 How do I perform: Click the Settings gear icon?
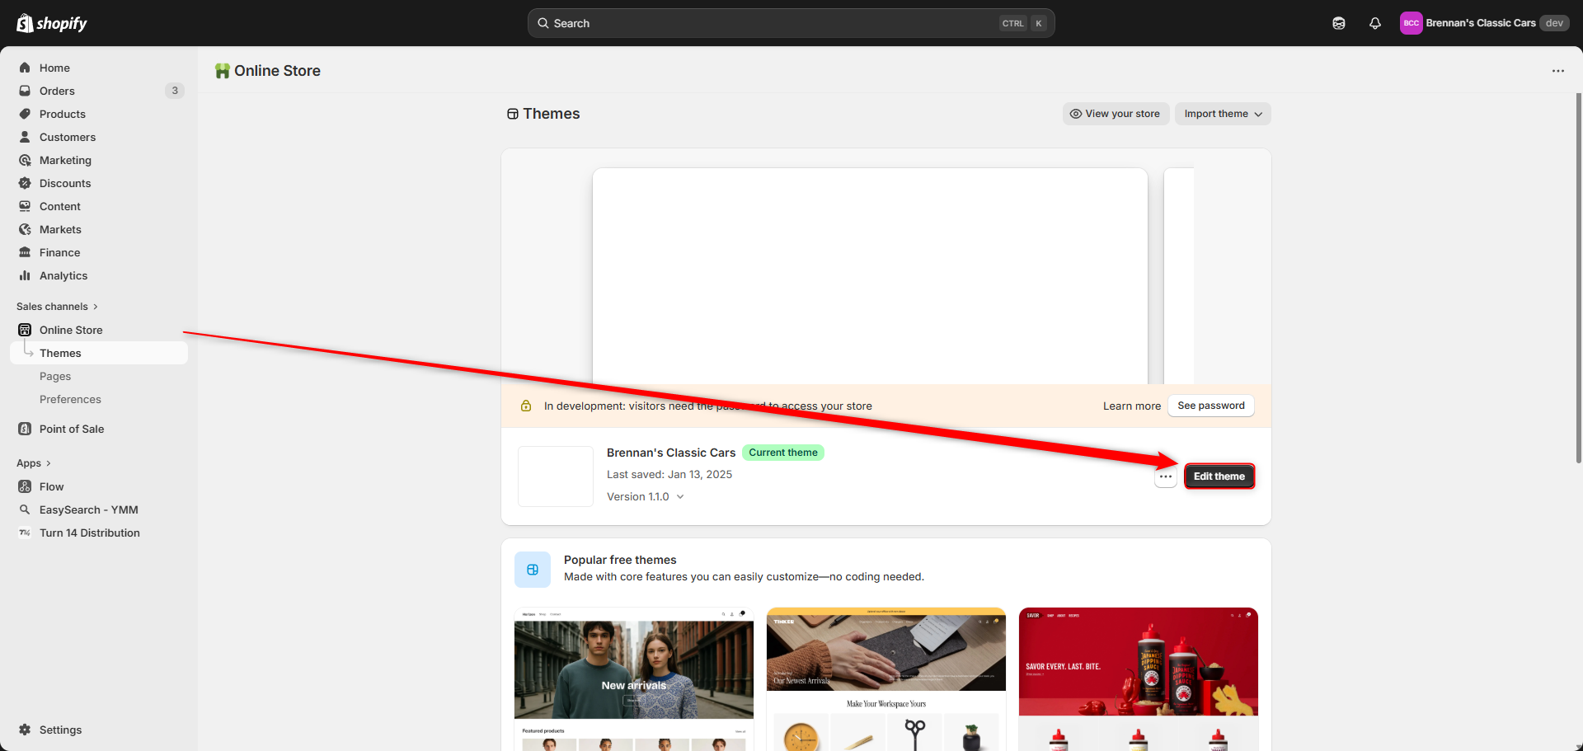tap(25, 730)
